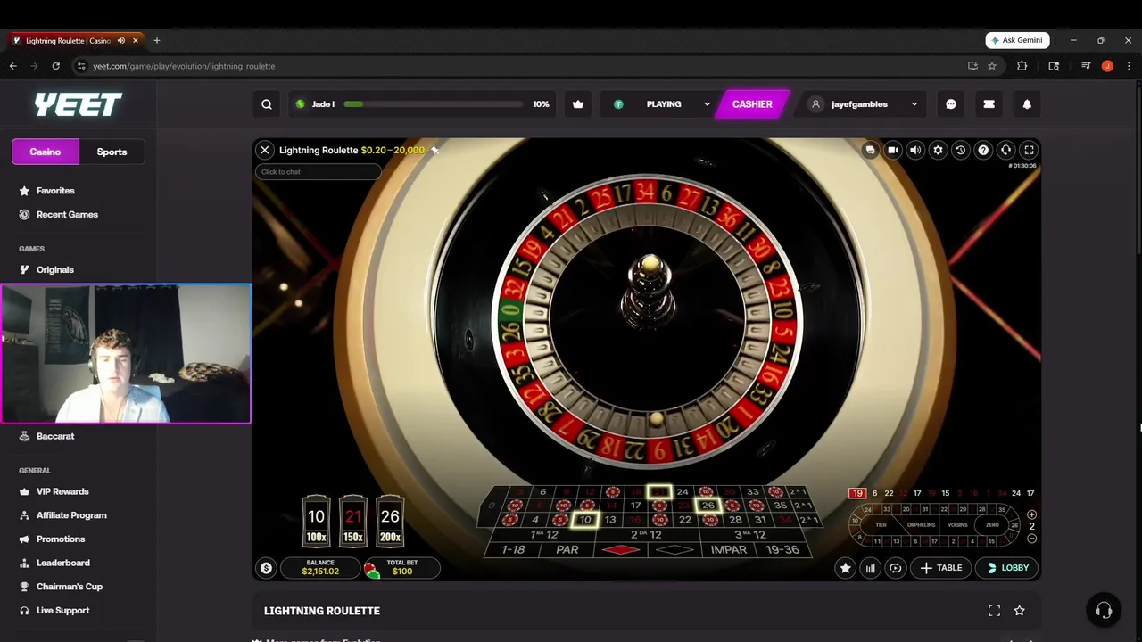
Task: Open game settings gear icon
Action: 938,151
